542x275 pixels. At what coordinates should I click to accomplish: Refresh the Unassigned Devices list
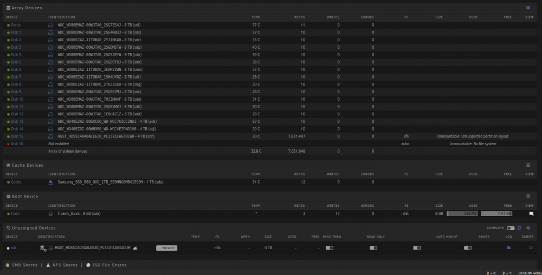[x=519, y=228]
